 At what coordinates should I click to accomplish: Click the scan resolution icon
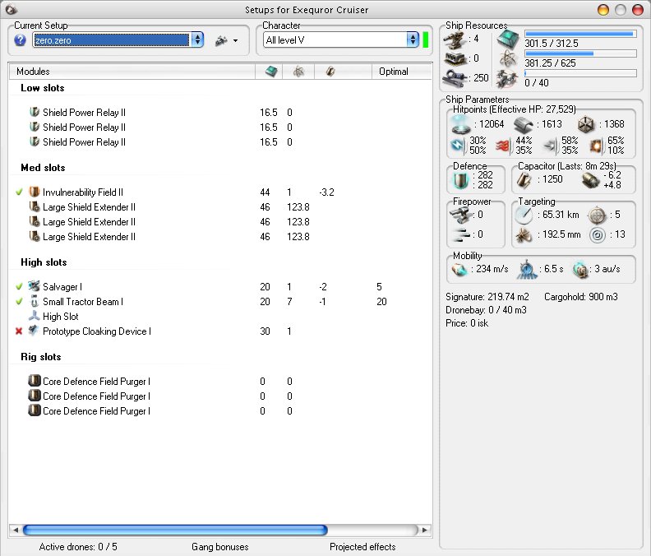click(x=524, y=234)
